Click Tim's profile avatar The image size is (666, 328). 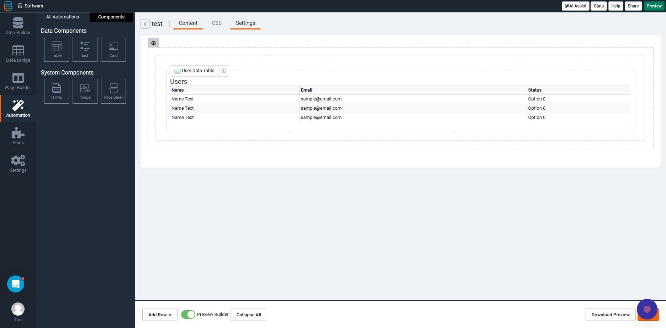(x=18, y=309)
